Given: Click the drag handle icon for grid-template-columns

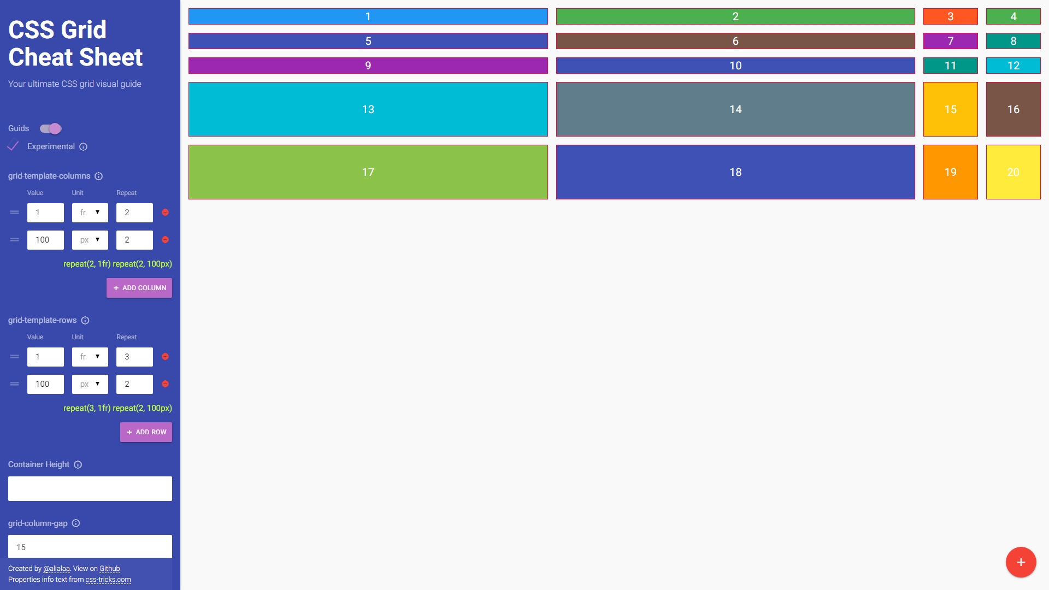Looking at the screenshot, I should 14,213.
